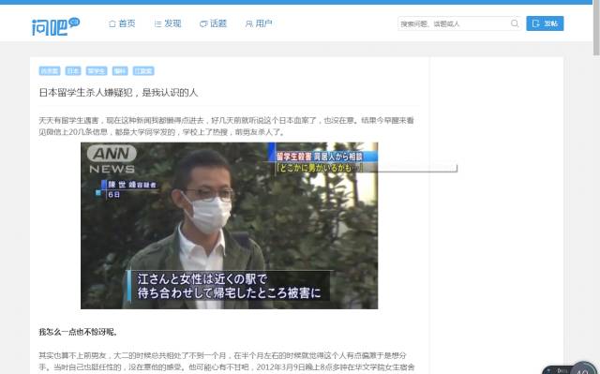This screenshot has width=600, height=374.
Task: Open the ANN News screenshot image
Action: pyautogui.click(x=229, y=226)
